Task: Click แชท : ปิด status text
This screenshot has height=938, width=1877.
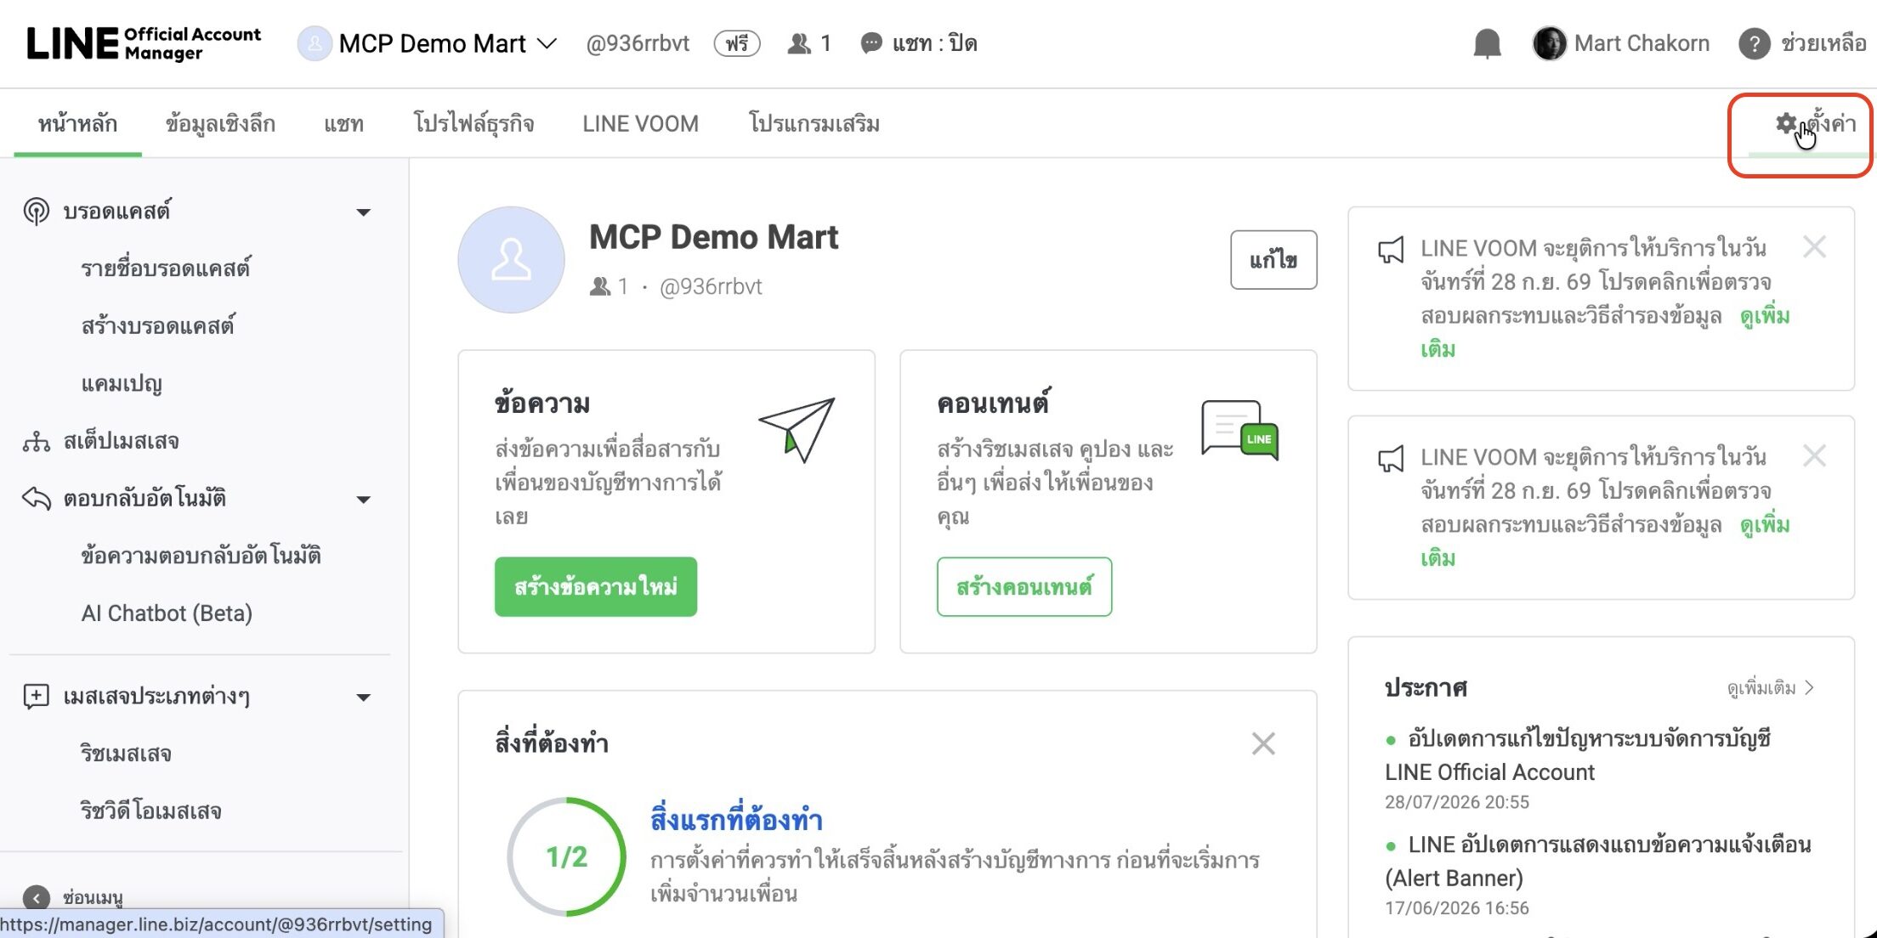Action: click(x=934, y=43)
